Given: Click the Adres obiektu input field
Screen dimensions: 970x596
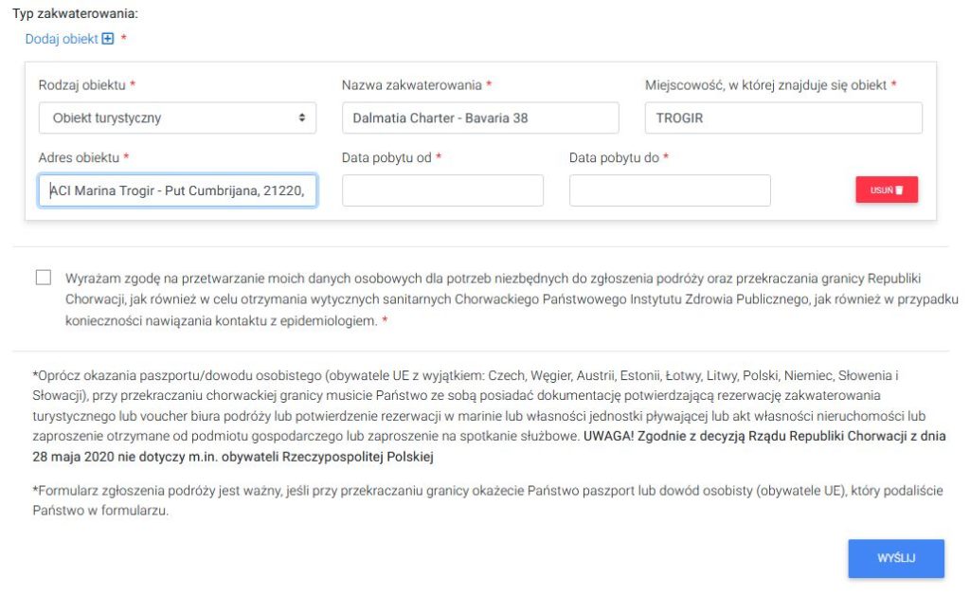Looking at the screenshot, I should tap(177, 190).
